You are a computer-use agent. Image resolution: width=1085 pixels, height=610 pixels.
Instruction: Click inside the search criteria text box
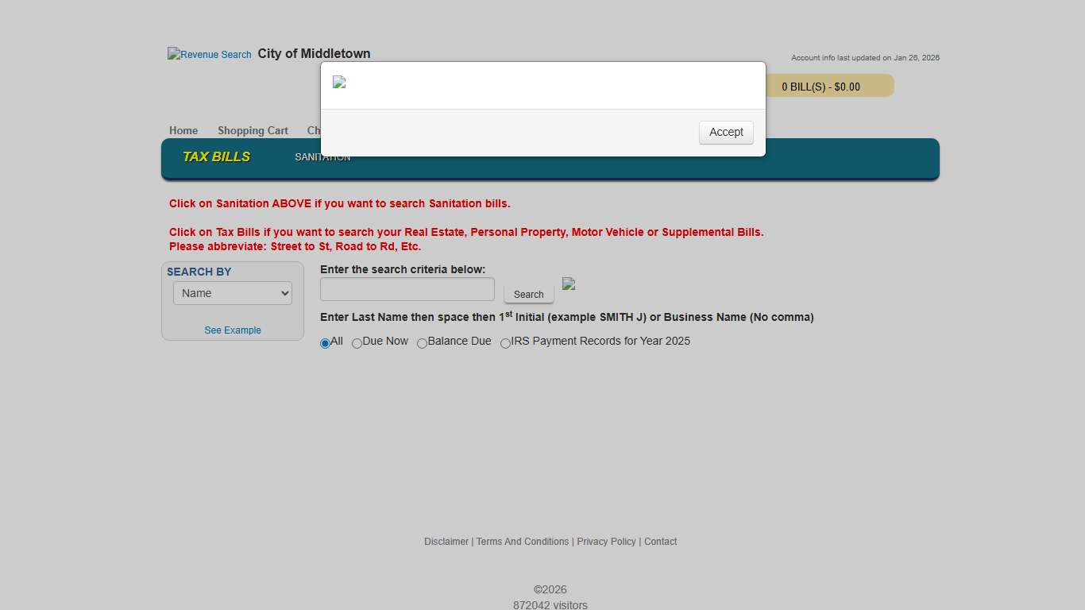click(407, 289)
